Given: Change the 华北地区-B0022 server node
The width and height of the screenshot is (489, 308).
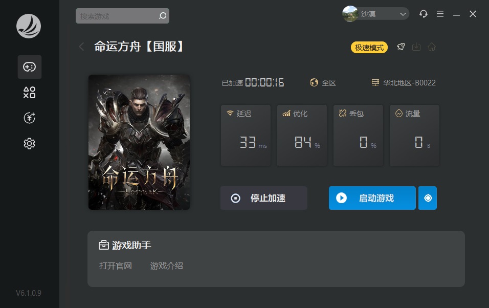Looking at the screenshot, I should click(x=409, y=83).
